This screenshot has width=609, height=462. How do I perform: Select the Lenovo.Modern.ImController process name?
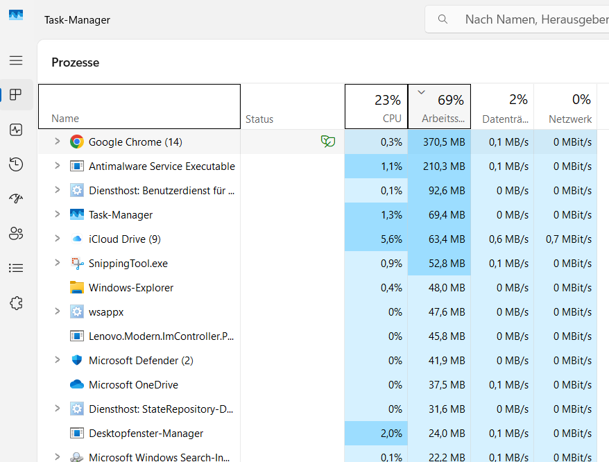[161, 336]
